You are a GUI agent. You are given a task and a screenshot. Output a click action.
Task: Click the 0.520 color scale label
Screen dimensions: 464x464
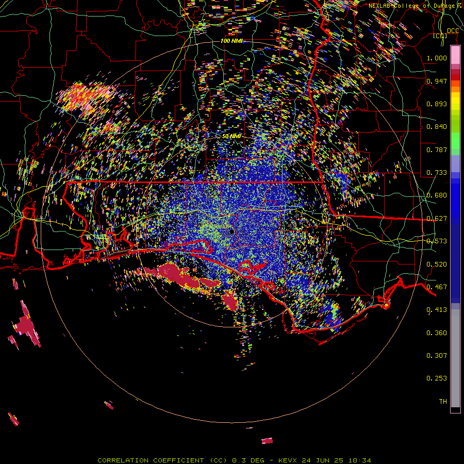pyautogui.click(x=437, y=264)
